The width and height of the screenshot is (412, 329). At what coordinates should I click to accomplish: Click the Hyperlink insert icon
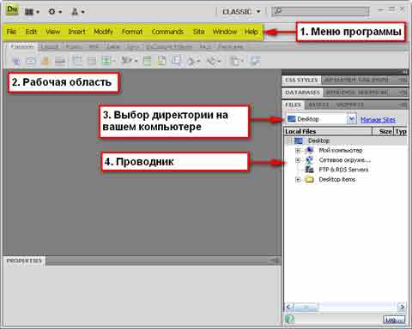16,61
